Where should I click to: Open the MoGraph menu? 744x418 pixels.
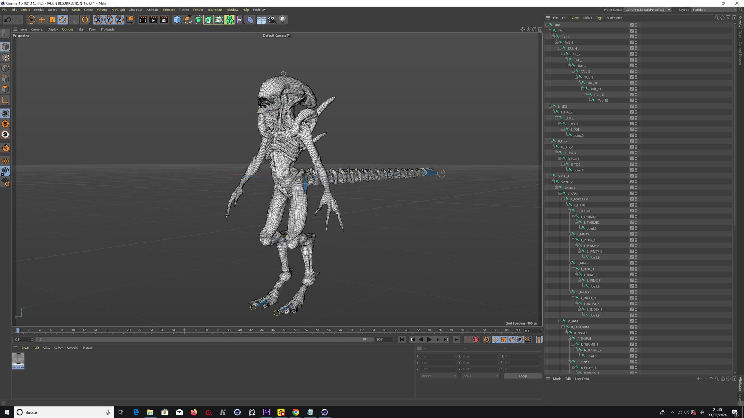coord(118,10)
